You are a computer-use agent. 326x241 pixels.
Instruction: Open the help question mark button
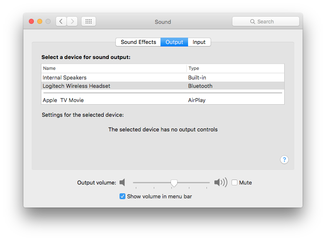(284, 159)
